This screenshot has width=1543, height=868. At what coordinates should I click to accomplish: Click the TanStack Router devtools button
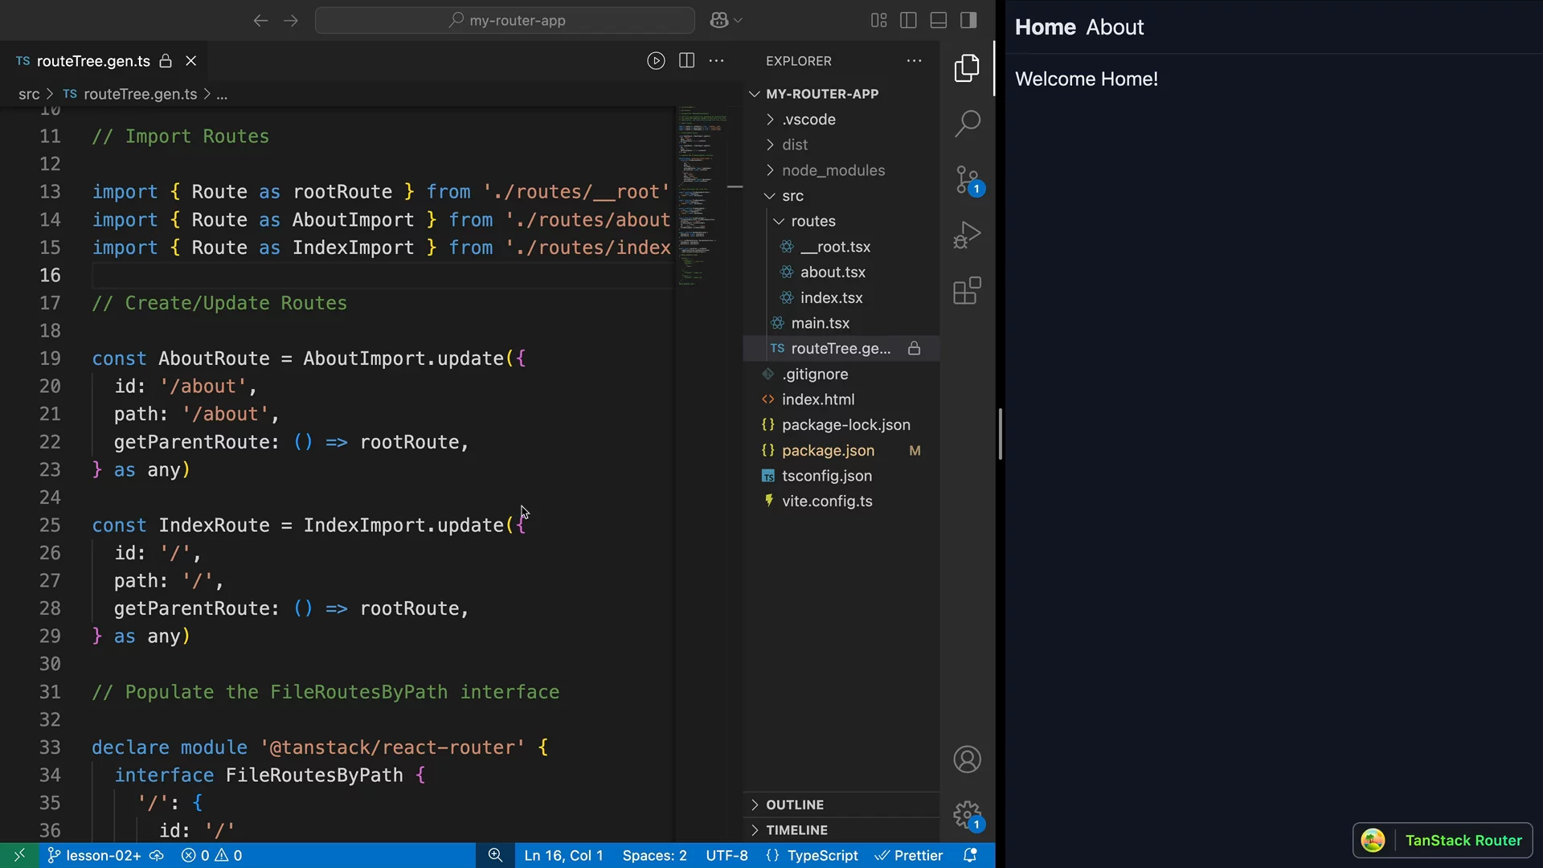tap(1443, 841)
